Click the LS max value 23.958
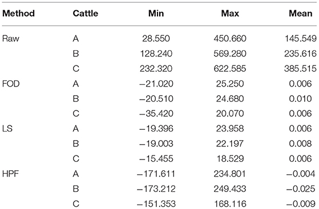Image resolution: width=319 pixels, height=209 pixels. [x=230, y=129]
